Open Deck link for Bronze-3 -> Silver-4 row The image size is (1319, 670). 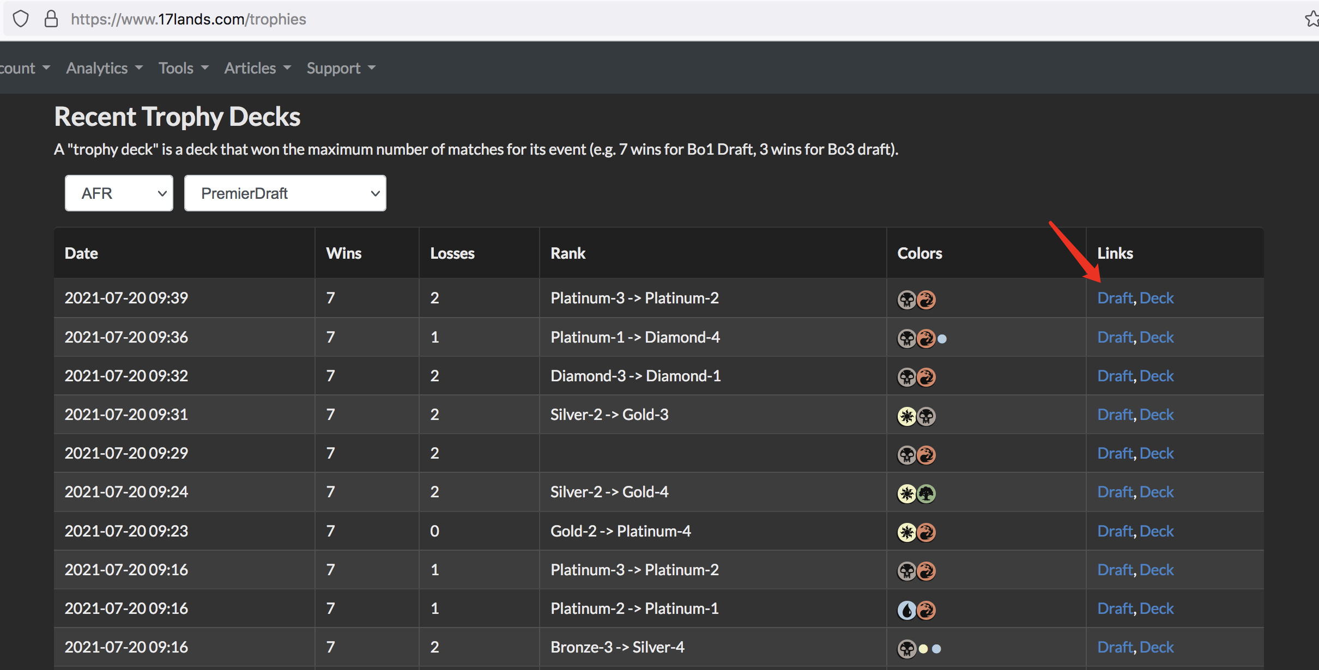[1157, 647]
